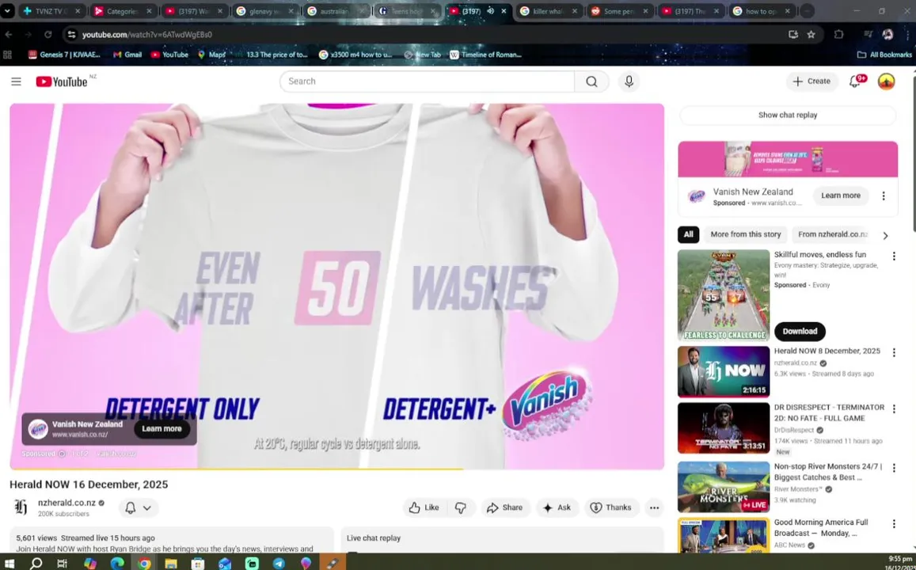Open the Genesis 7 KJVAAE bookmark
Image resolution: width=916 pixels, height=570 pixels.
click(x=64, y=55)
